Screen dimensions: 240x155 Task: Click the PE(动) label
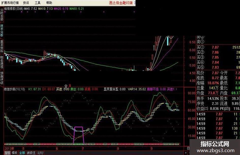(x=225, y=109)
